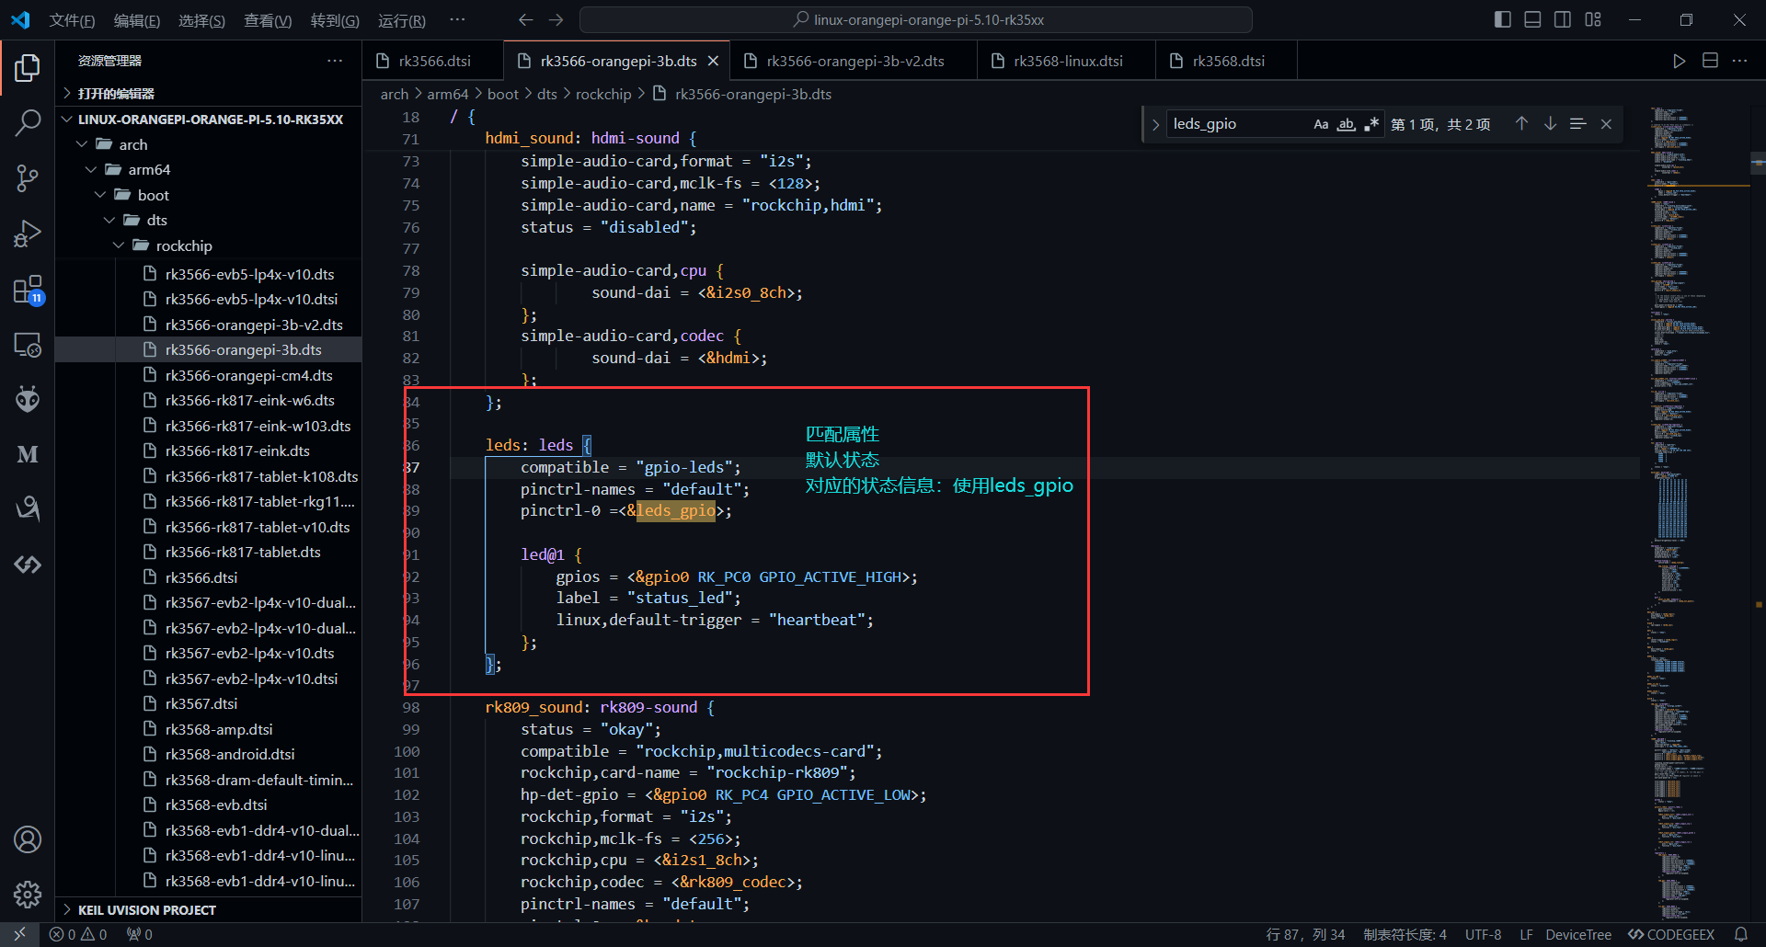Collapse the LINUX-ORANGEPI-ORANGE-PI-5.10-RK35XX root folder
The width and height of the screenshot is (1766, 947).
click(208, 120)
